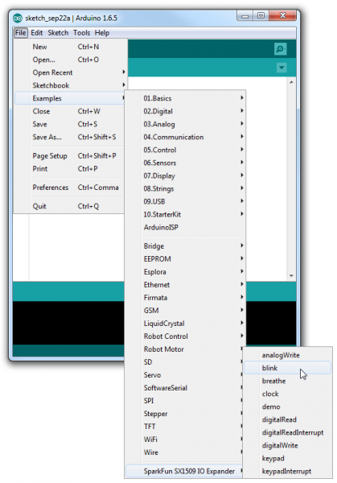
Task: Open SoftwareSerial library examples
Action: pyautogui.click(x=184, y=389)
